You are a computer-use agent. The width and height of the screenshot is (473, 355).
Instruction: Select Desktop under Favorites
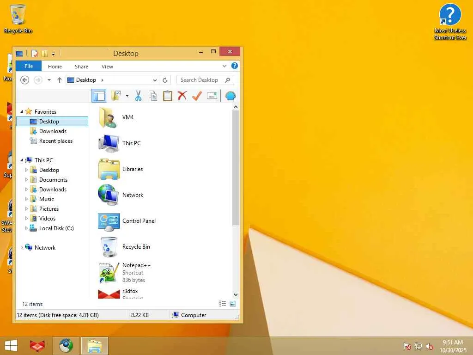click(52, 122)
